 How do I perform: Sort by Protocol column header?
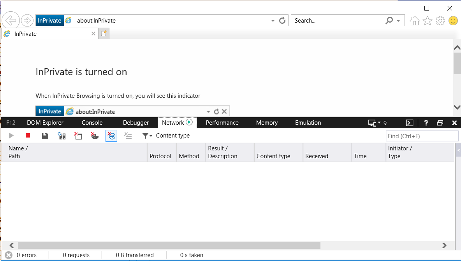point(162,152)
